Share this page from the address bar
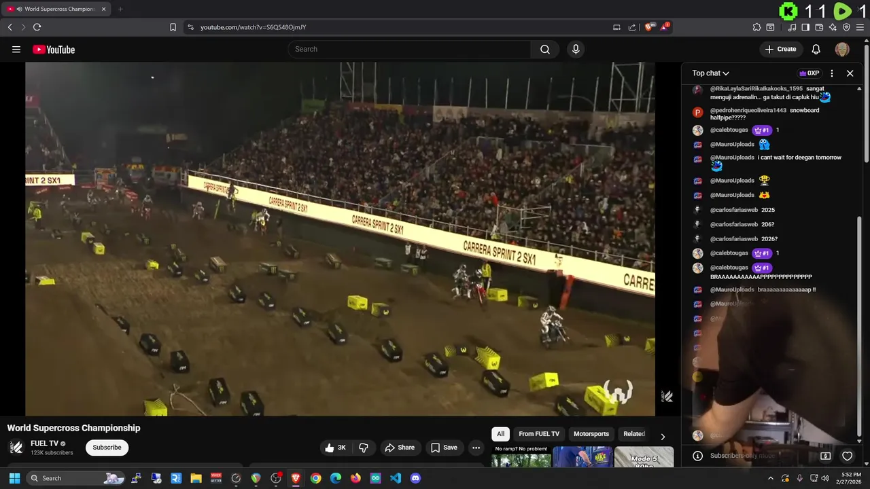This screenshot has width=870, height=489. click(x=632, y=27)
